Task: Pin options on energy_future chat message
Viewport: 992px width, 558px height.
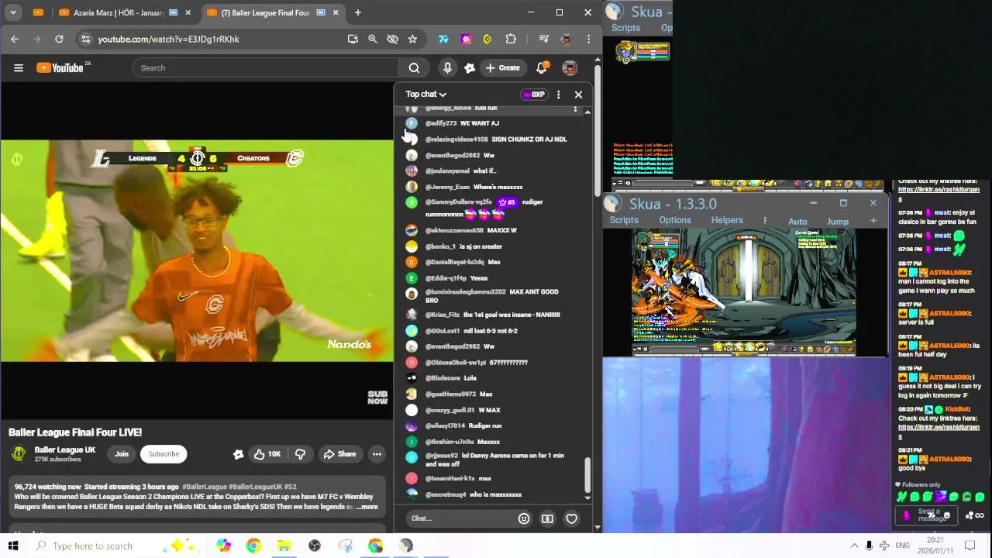Action: point(575,108)
